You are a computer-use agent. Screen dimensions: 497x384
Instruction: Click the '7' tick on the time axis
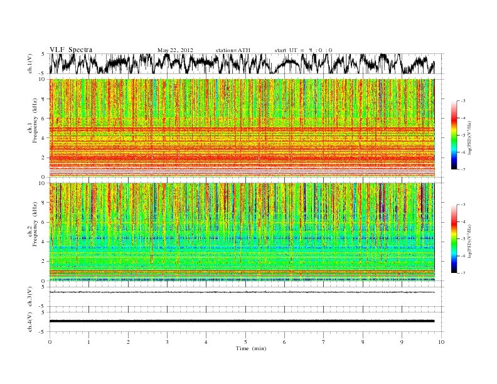324,342
